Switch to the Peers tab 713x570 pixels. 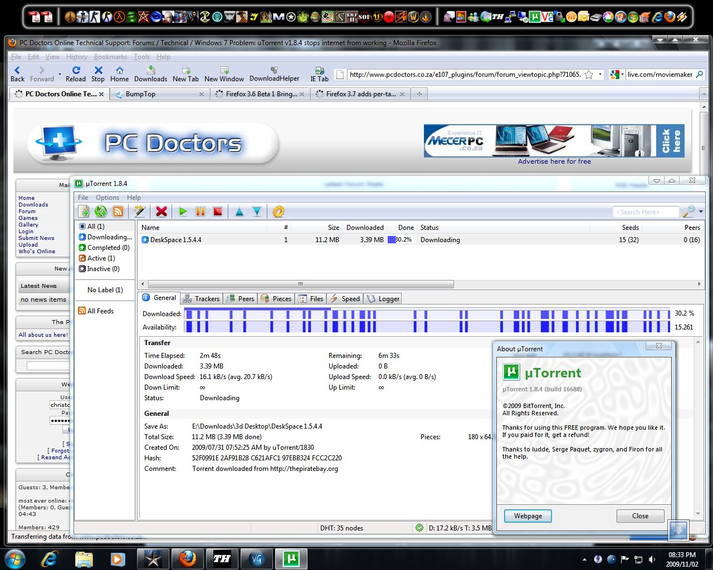coord(241,299)
